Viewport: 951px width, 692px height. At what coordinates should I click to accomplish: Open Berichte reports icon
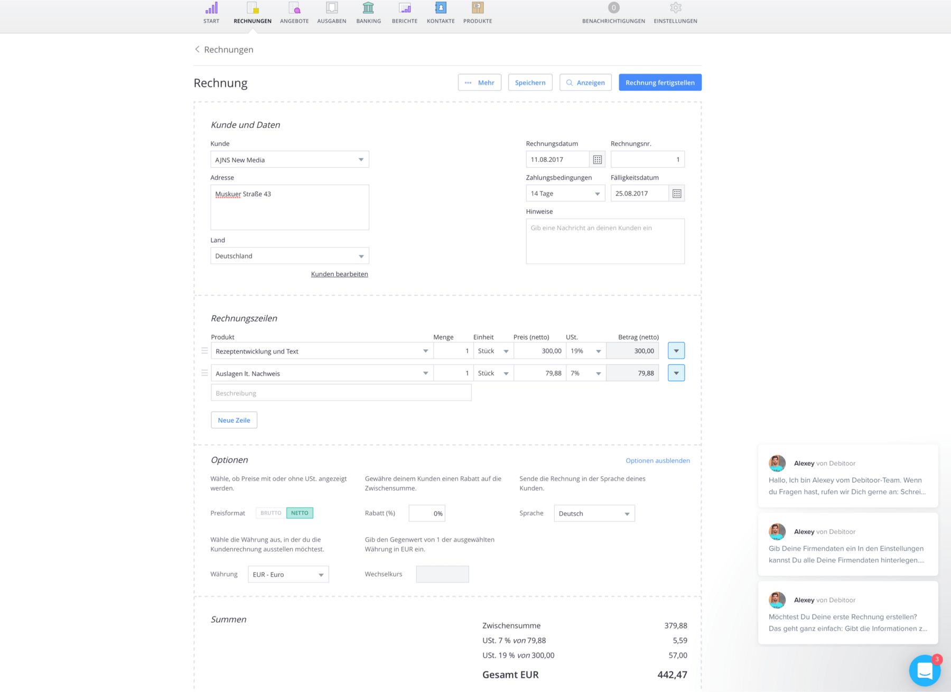[x=405, y=8]
